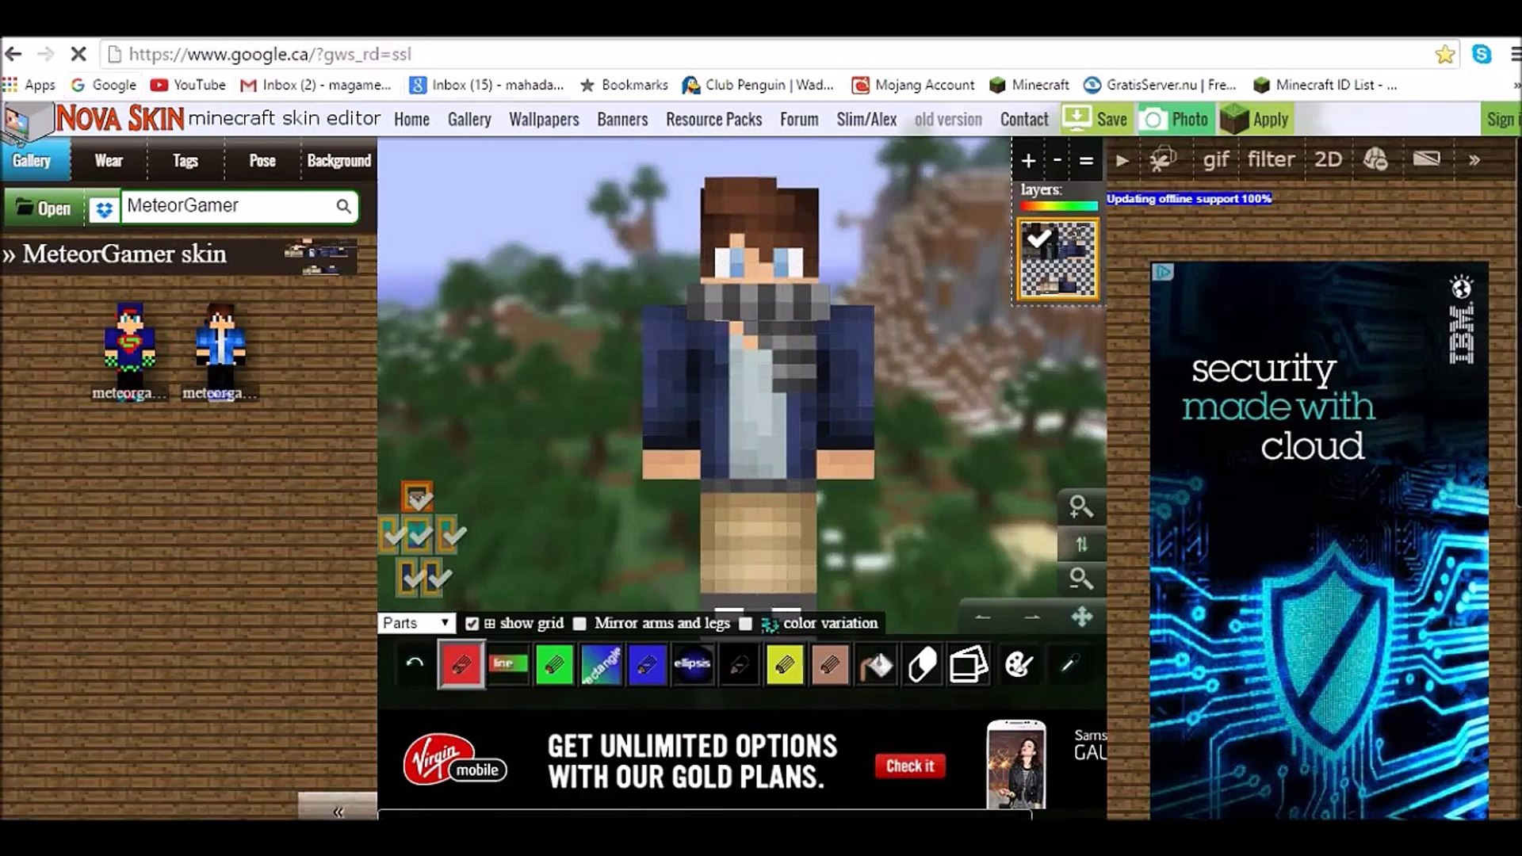This screenshot has height=856, width=1522.
Task: Bookmark page with star icon
Action: (x=1444, y=54)
